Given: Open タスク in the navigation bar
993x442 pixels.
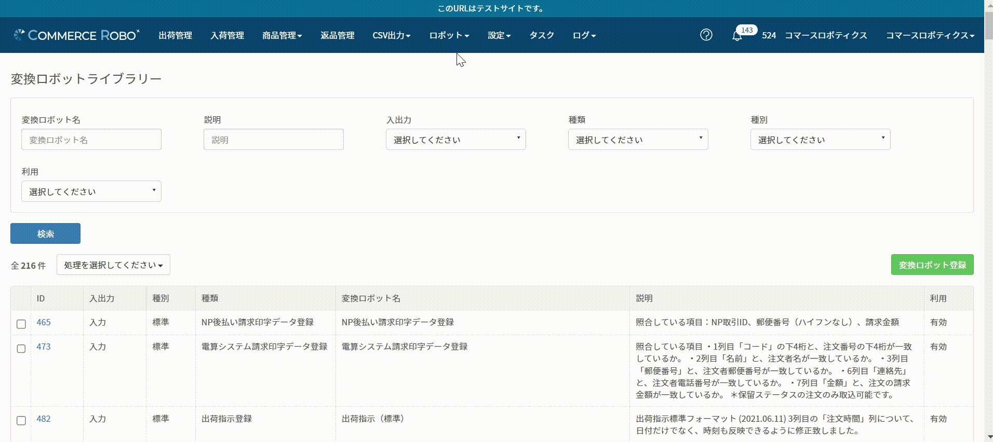Looking at the screenshot, I should (542, 35).
